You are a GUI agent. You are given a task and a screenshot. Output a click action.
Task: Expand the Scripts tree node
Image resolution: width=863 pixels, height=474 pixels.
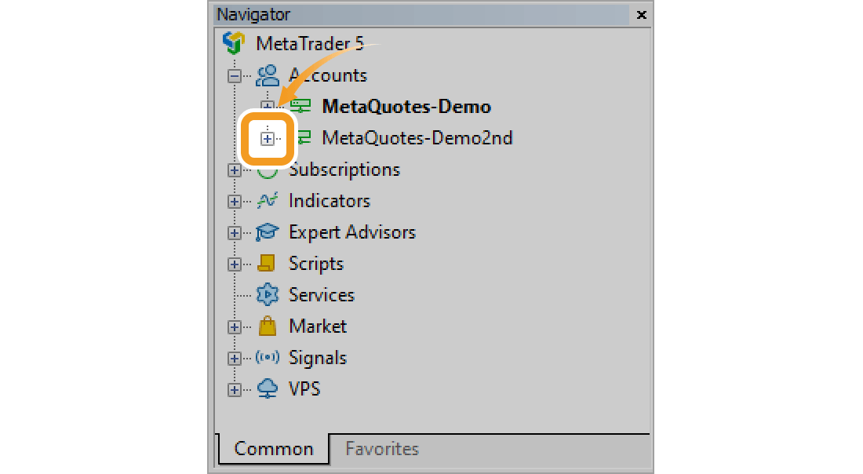234,264
